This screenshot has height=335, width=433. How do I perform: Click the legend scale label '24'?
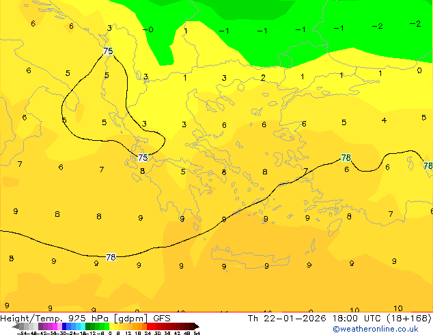pyautogui.click(x=148, y=333)
